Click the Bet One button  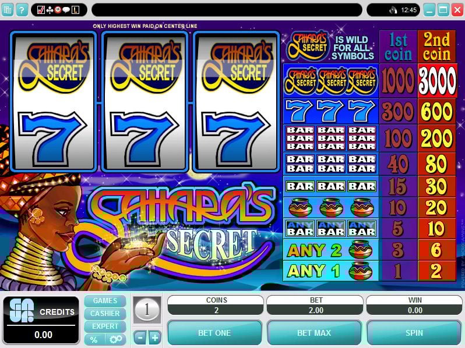click(214, 333)
